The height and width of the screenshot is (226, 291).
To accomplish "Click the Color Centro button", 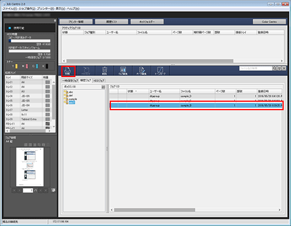I will click(x=269, y=22).
